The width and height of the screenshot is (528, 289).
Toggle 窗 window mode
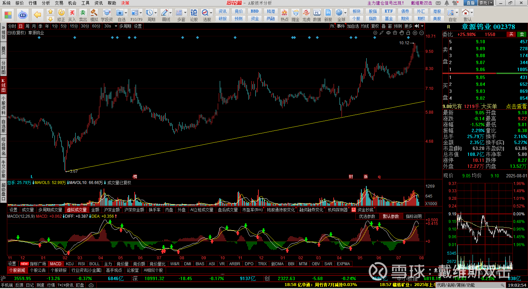click(x=390, y=26)
